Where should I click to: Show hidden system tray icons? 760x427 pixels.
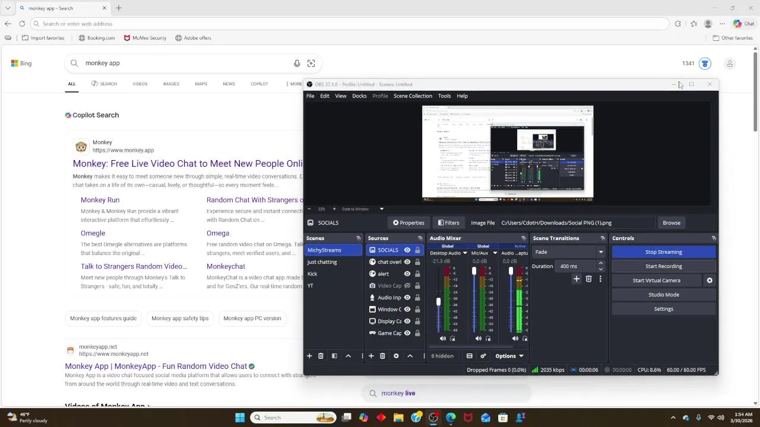point(674,418)
